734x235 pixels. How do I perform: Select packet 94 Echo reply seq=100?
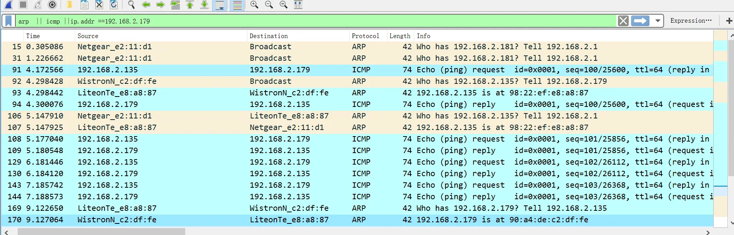(357, 104)
